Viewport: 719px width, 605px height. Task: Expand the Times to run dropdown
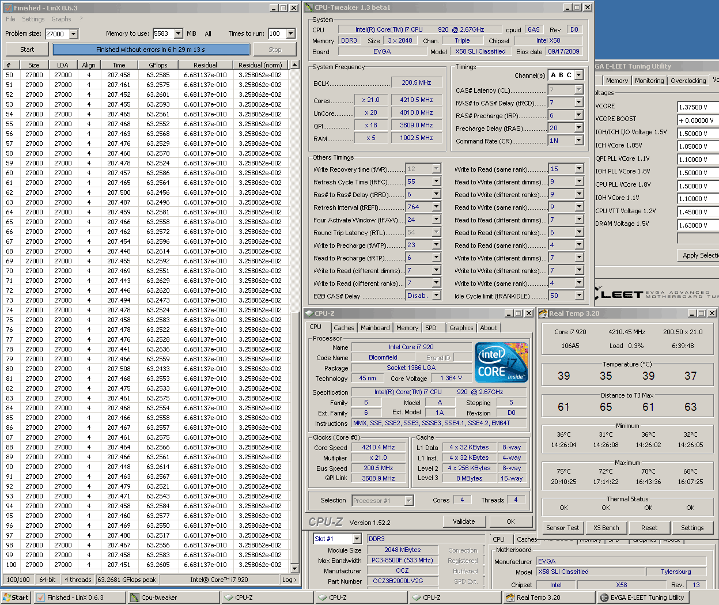[x=291, y=34]
